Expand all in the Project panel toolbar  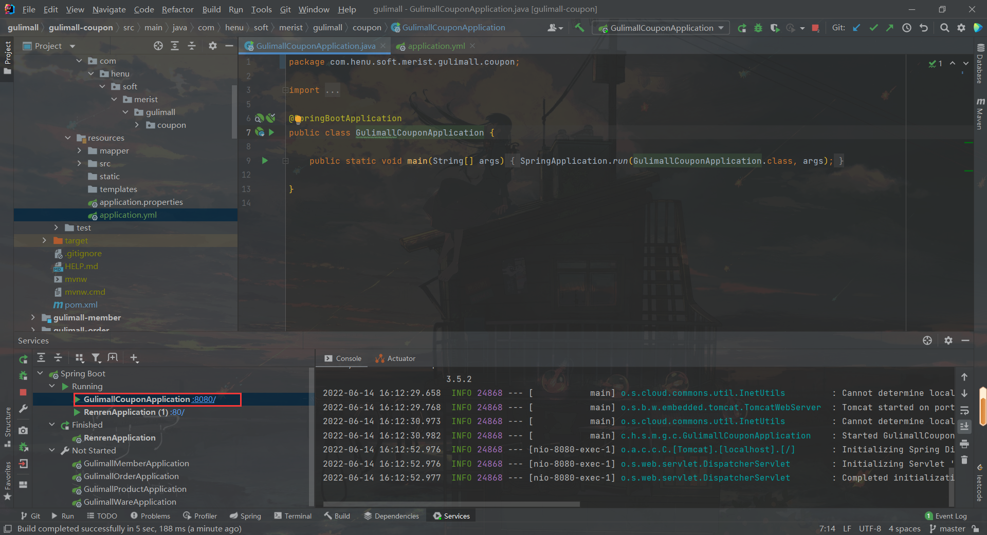pos(175,46)
